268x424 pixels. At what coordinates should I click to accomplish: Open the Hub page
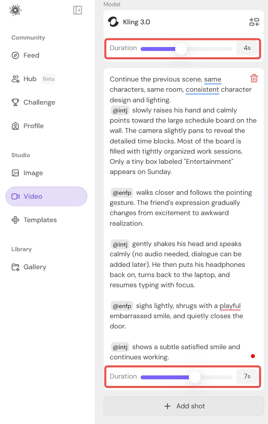[30, 79]
